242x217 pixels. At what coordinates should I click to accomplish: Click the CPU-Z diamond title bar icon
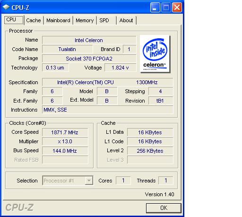[6, 8]
